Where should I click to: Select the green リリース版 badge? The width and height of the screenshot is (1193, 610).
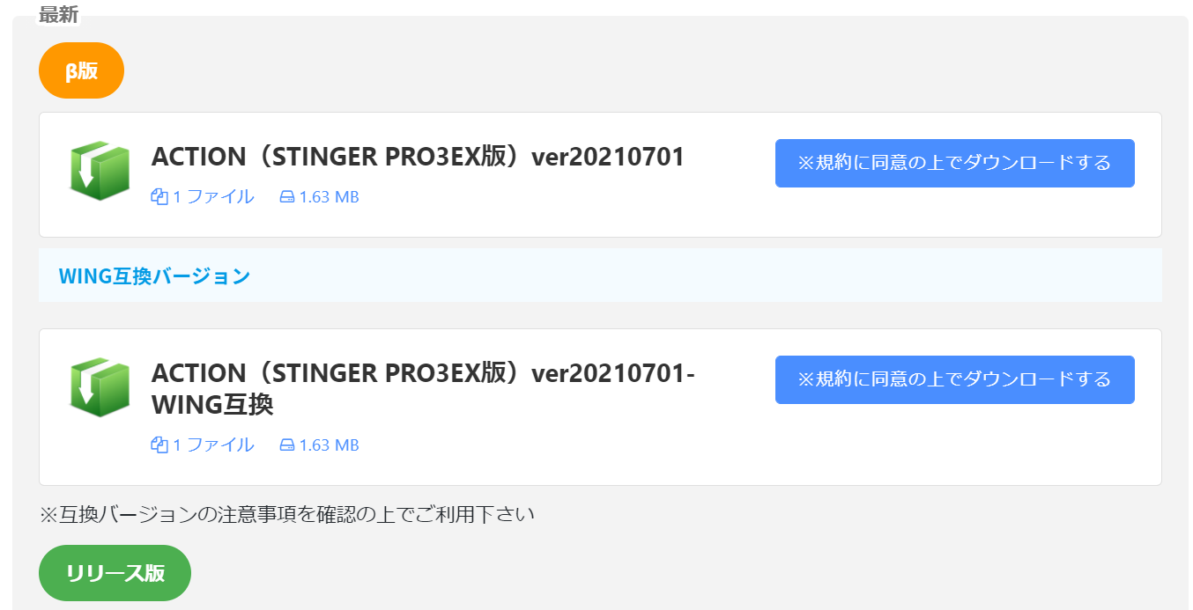[114, 572]
